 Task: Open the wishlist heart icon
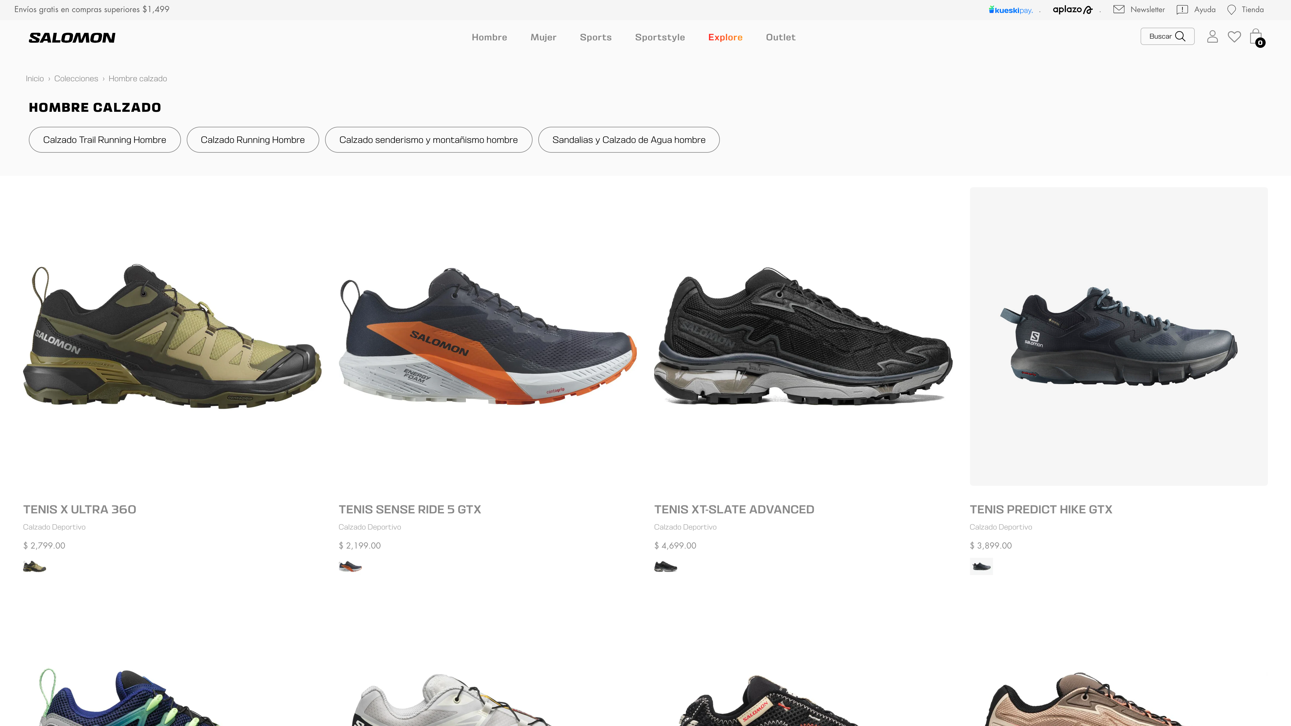point(1234,37)
